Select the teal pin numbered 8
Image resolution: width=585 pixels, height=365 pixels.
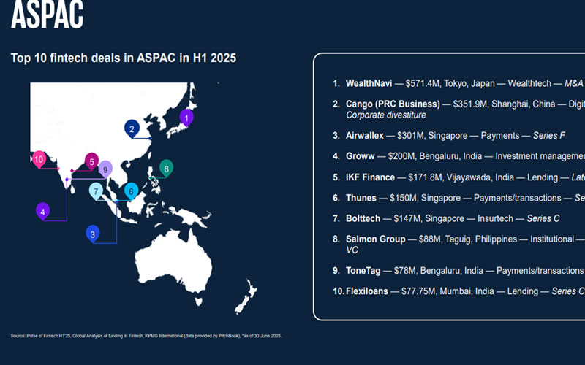pos(167,169)
